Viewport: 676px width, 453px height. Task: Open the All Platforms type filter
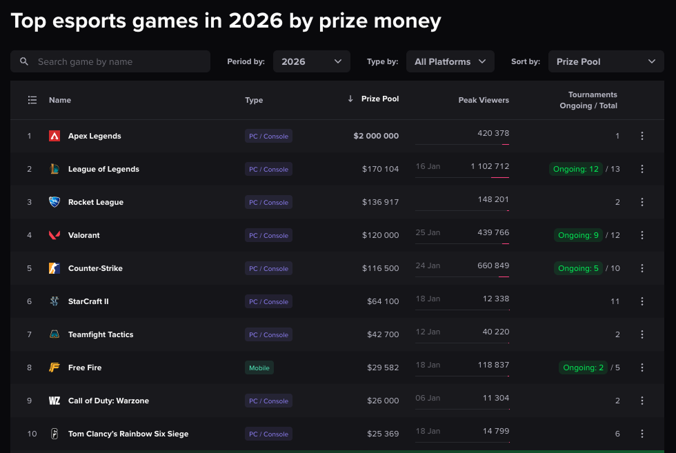[x=450, y=61]
